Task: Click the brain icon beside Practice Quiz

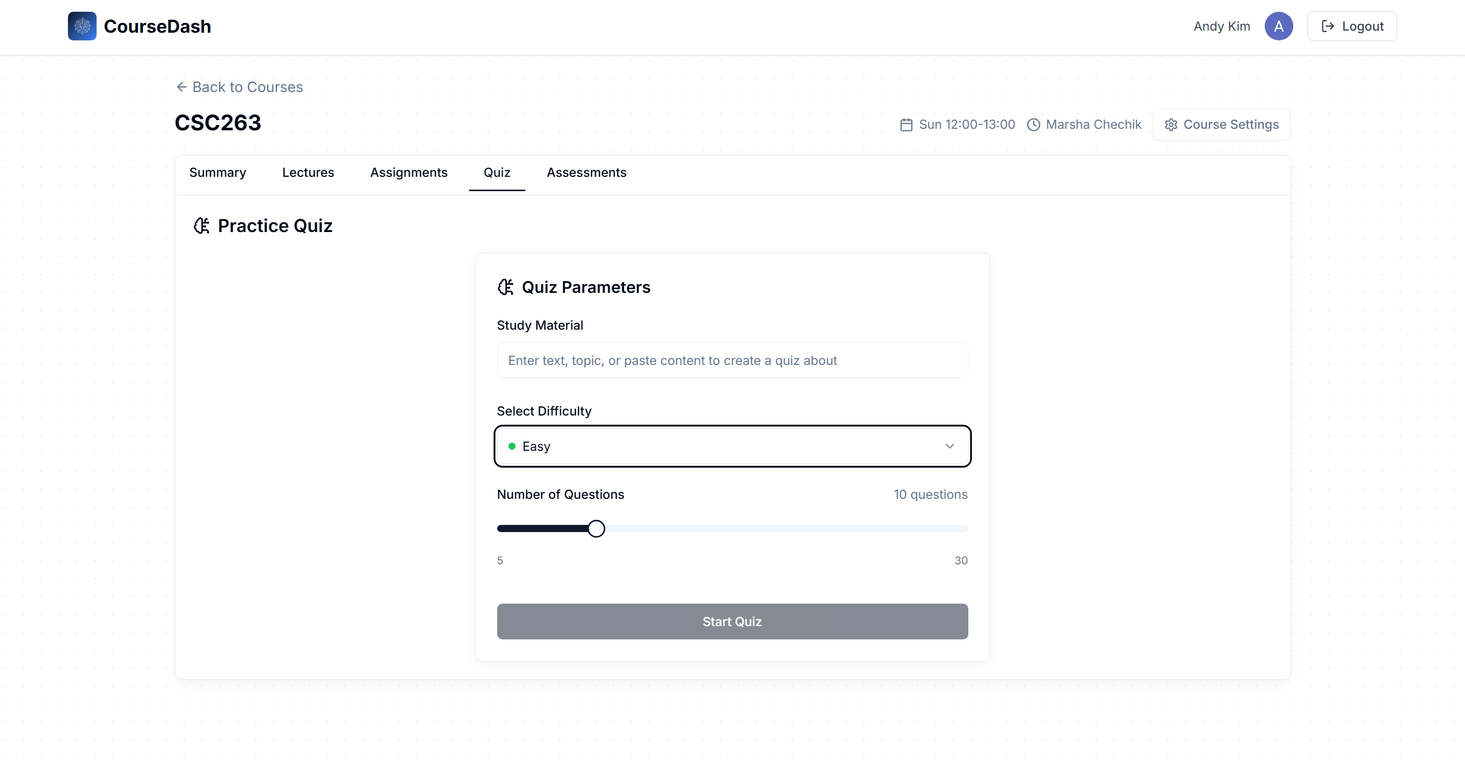Action: coord(201,226)
